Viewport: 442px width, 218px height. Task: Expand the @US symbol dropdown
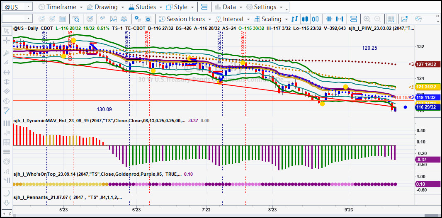pyautogui.click(x=29, y=7)
